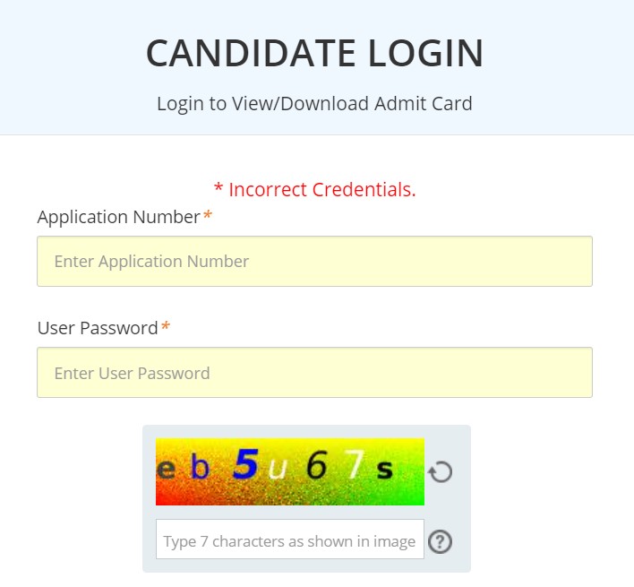
Task: Click the colorful captcha image
Action: point(290,471)
